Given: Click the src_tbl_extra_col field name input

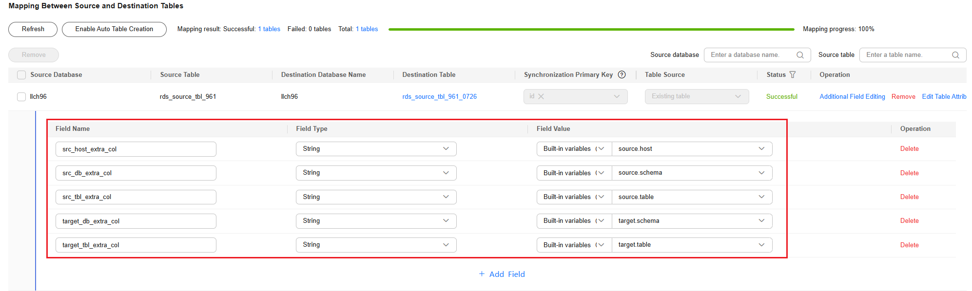Looking at the screenshot, I should (x=136, y=197).
